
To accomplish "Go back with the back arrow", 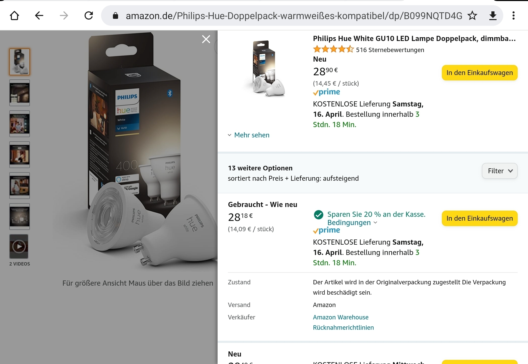I will (39, 16).
